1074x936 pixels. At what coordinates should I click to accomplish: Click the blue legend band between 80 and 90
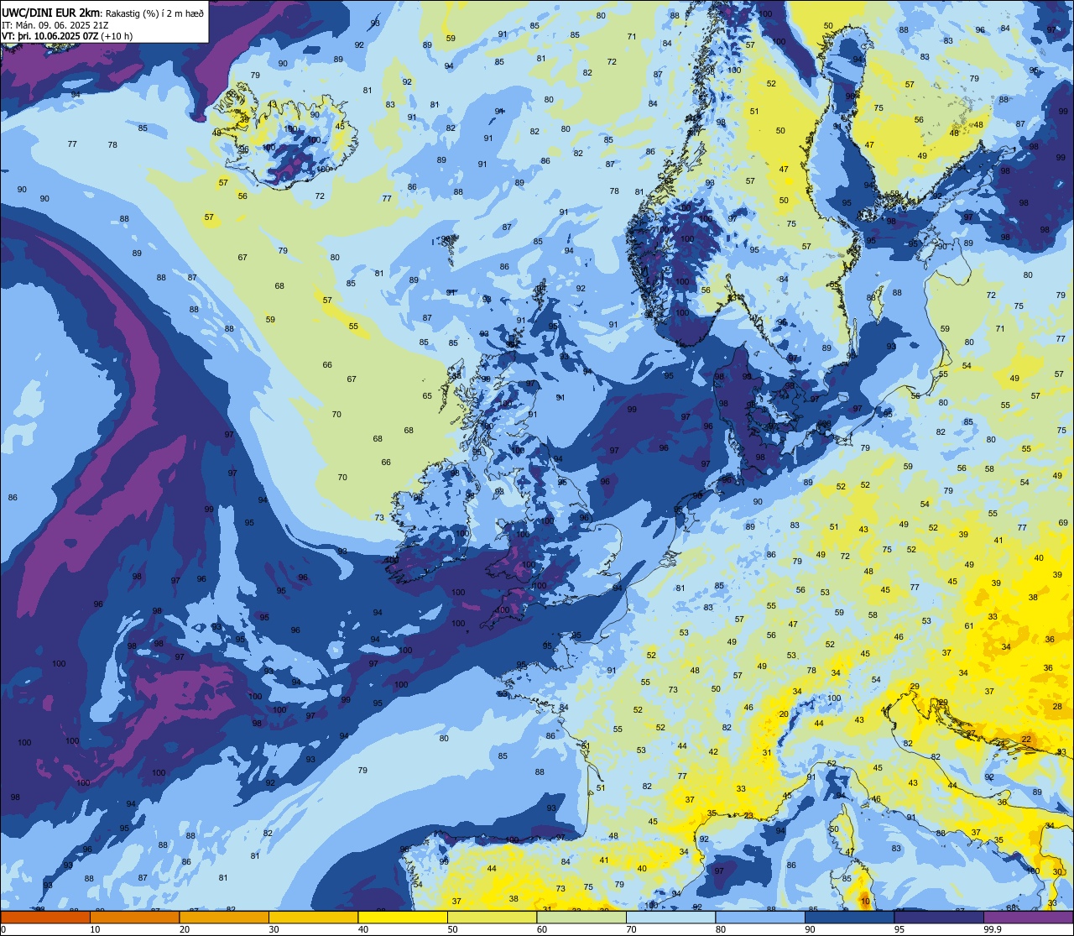tap(760, 917)
